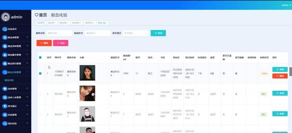Click 查看 button in row 2

[280, 93]
